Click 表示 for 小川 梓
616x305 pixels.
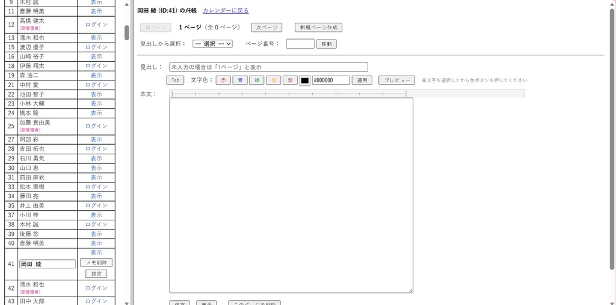click(x=96, y=215)
